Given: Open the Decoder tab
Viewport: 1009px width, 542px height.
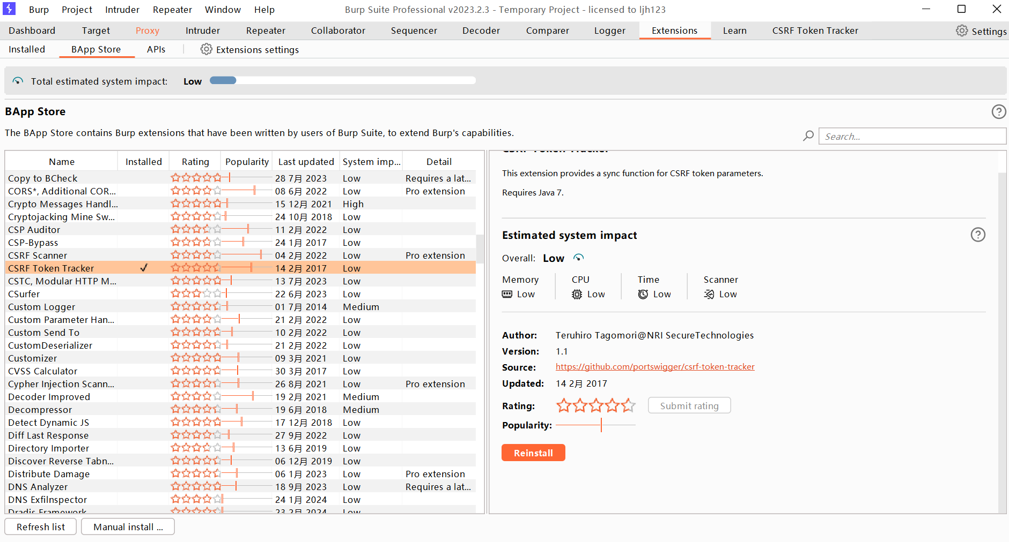Looking at the screenshot, I should pos(481,31).
